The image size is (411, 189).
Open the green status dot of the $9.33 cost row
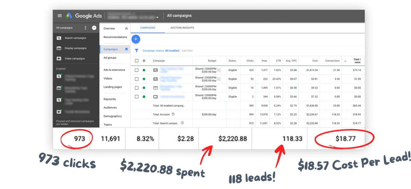[x=144, y=88]
